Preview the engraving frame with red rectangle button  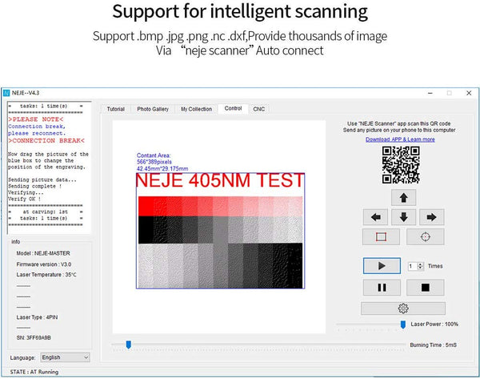[382, 237]
